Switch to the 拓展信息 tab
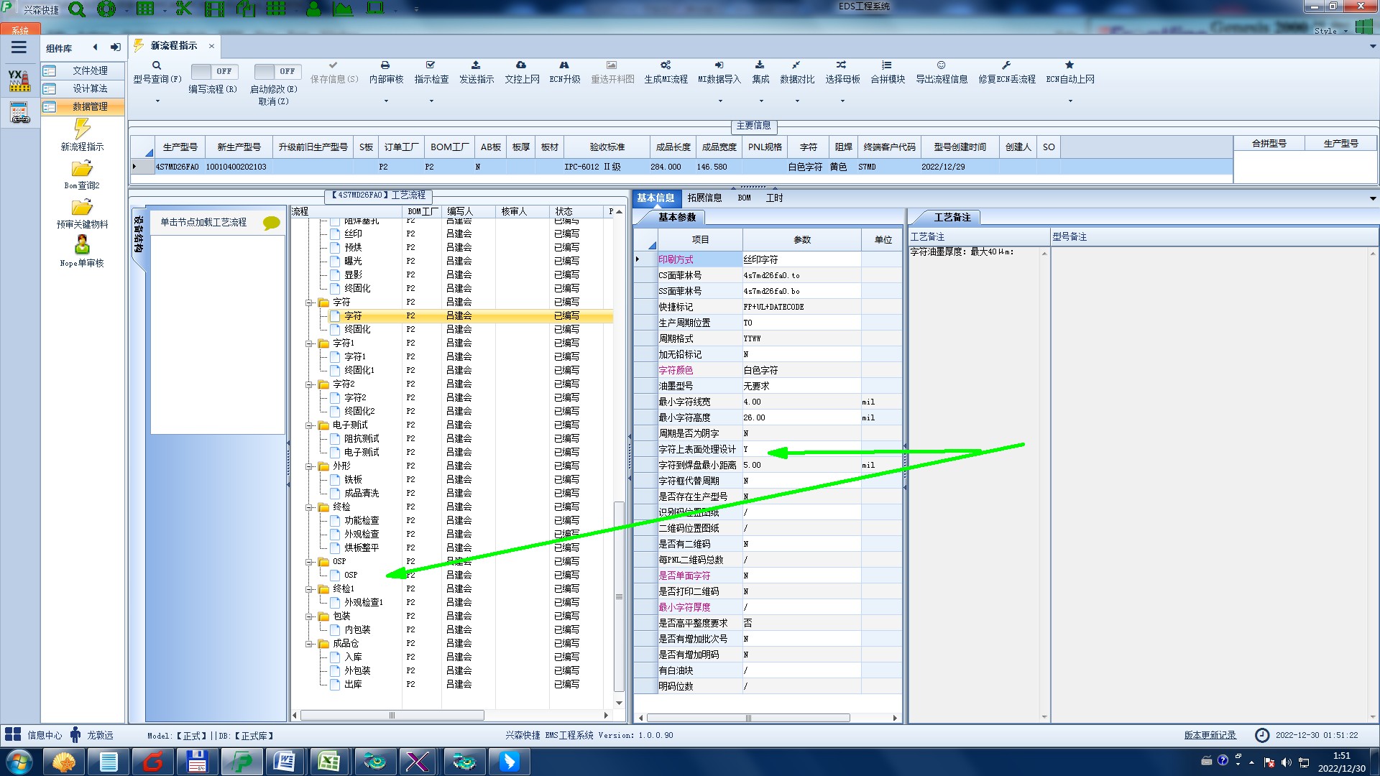Image resolution: width=1380 pixels, height=776 pixels. click(x=704, y=198)
